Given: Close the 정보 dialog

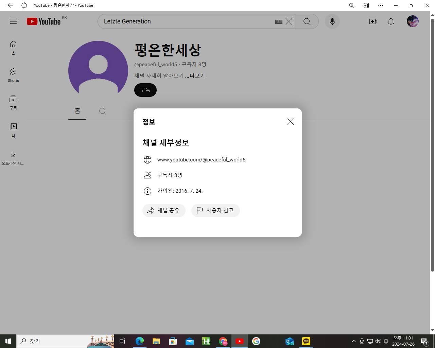Looking at the screenshot, I should coord(291,122).
